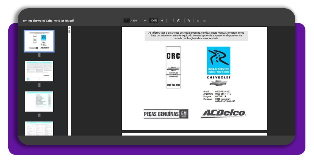The width and height of the screenshot is (314, 164).
Task: Click the undo arrow icon
Action: tap(198, 20)
